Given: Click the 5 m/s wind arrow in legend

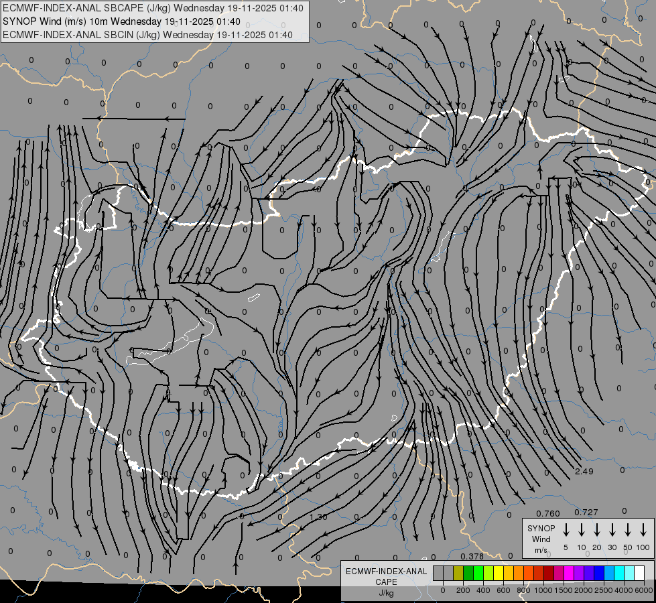Looking at the screenshot, I should [x=566, y=530].
